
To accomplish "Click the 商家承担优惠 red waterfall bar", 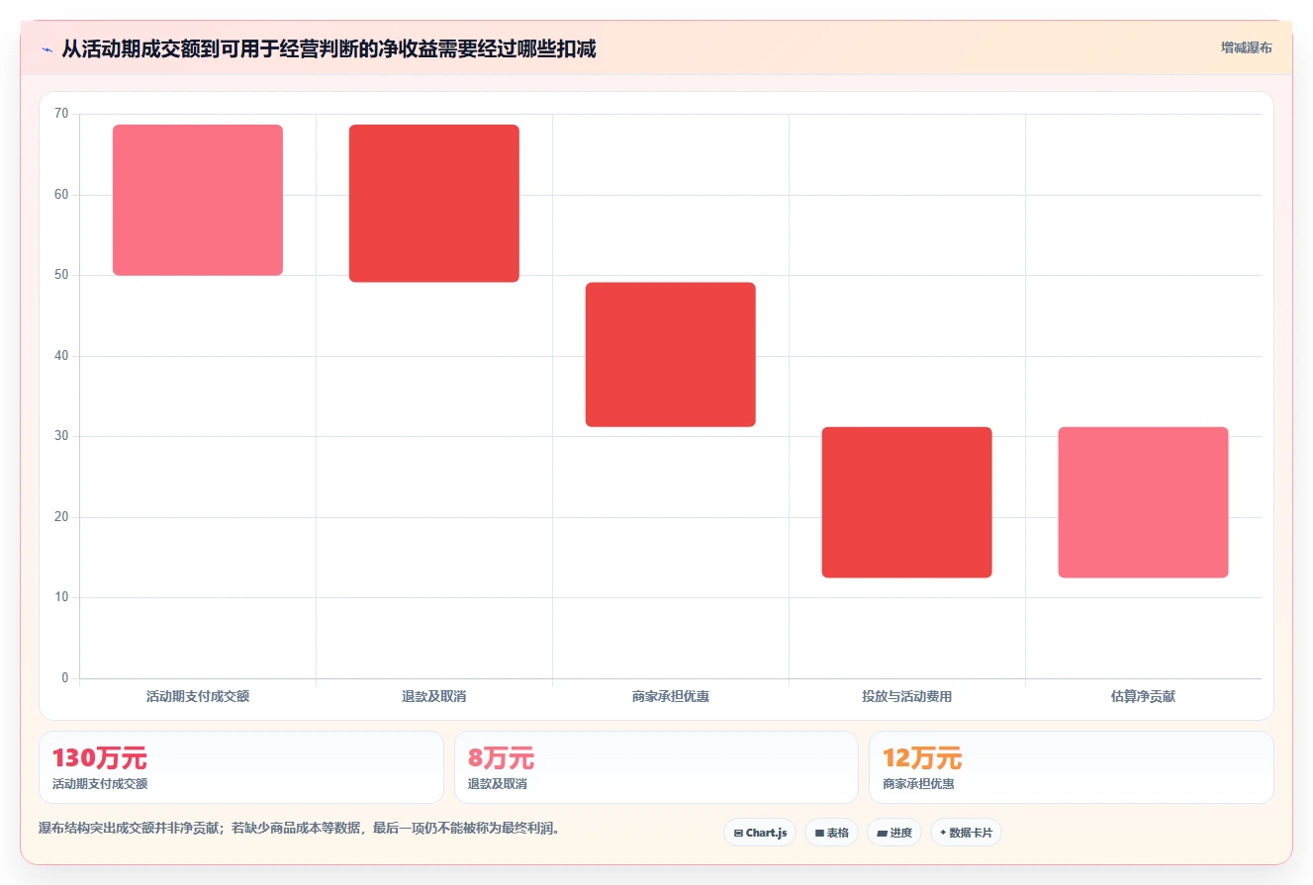I will 671,355.
